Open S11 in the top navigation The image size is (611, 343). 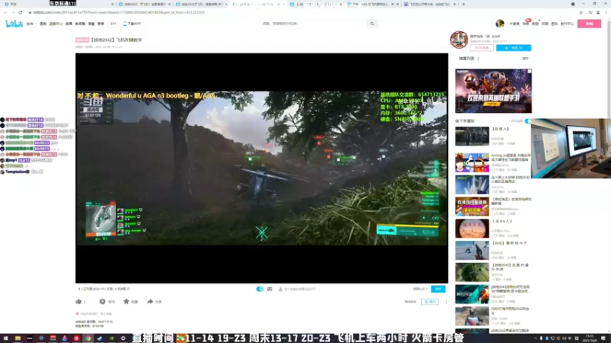click(113, 24)
